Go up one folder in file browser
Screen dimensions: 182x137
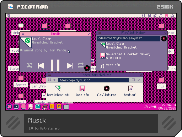click(x=54, y=80)
